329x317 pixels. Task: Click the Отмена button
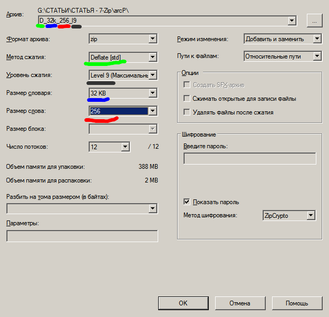[x=240, y=303]
